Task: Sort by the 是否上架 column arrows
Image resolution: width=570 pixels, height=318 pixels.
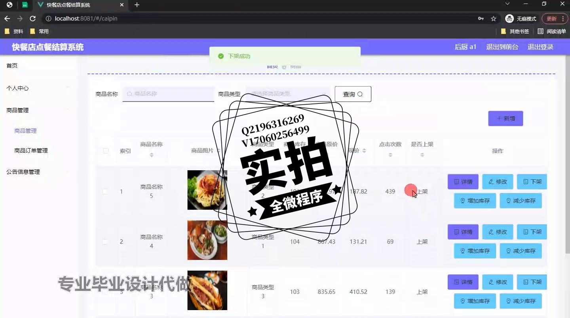Action: 422,155
